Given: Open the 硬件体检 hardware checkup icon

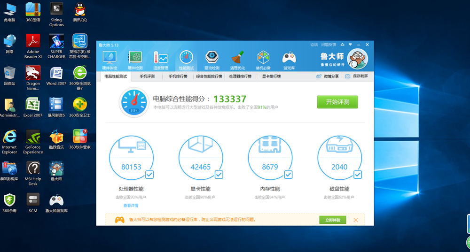Looking at the screenshot, I should [110, 59].
